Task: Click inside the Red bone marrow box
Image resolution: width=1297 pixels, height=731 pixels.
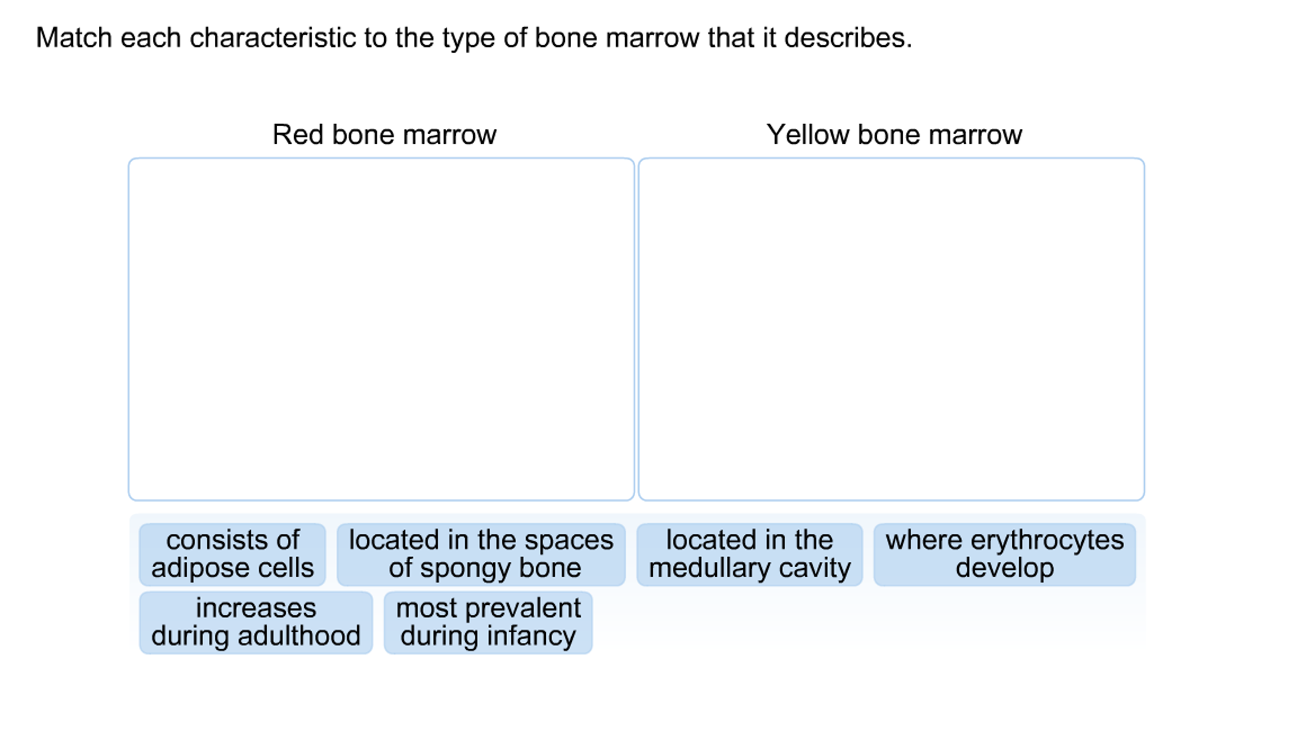Action: 380,329
